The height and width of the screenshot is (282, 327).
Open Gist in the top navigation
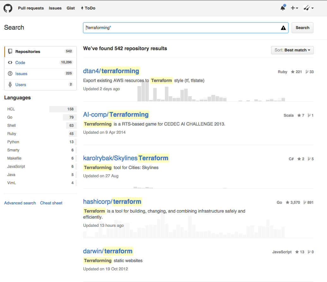(x=71, y=8)
